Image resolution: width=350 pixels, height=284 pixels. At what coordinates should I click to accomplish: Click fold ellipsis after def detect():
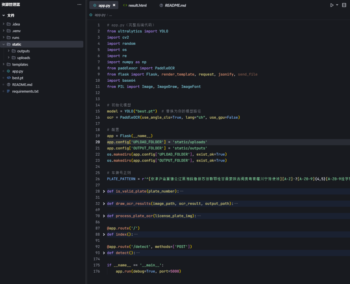(x=138, y=253)
